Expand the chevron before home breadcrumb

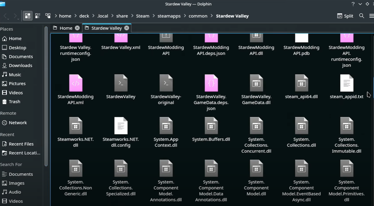coord(56,16)
